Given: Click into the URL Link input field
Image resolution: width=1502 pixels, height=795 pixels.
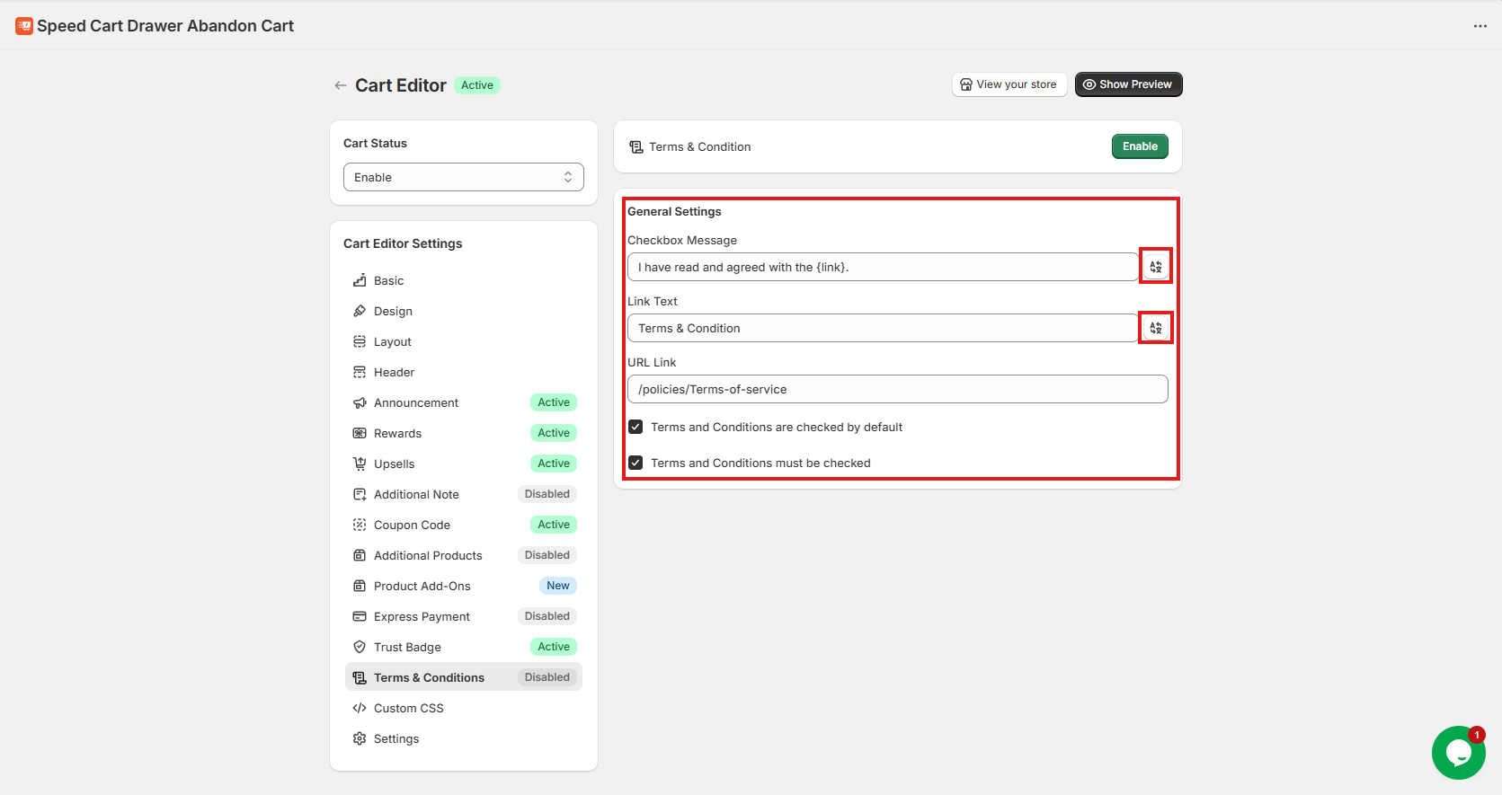Looking at the screenshot, I should click(x=897, y=389).
